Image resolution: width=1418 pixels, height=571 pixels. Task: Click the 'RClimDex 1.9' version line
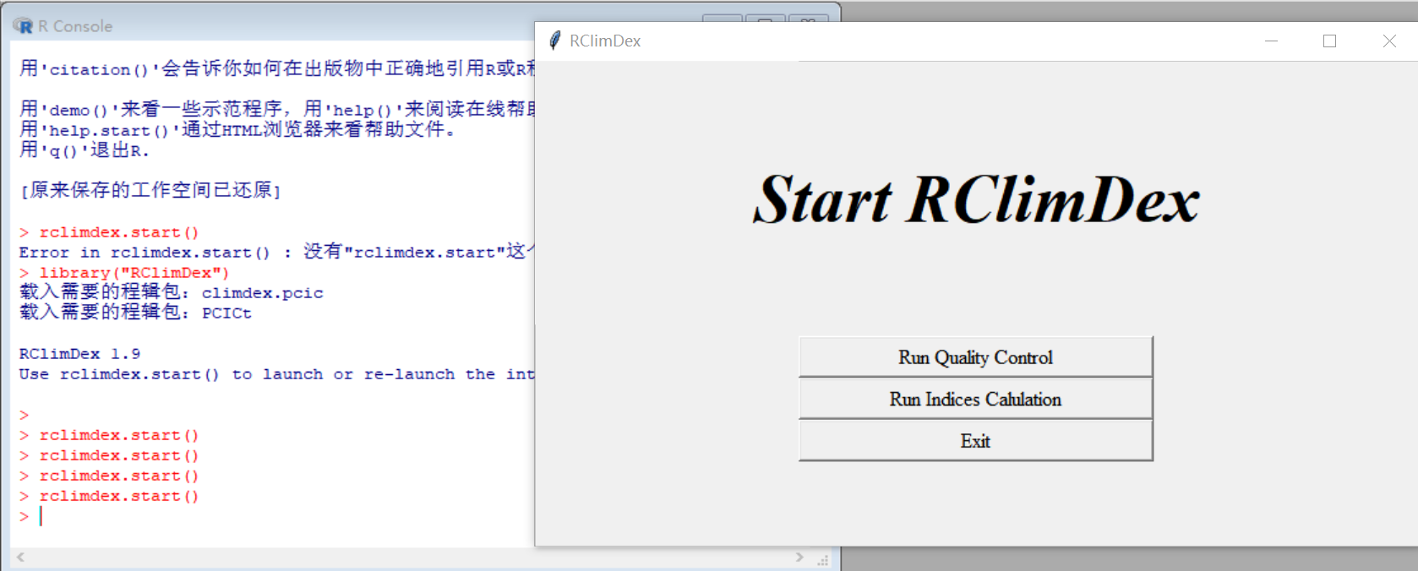79,354
